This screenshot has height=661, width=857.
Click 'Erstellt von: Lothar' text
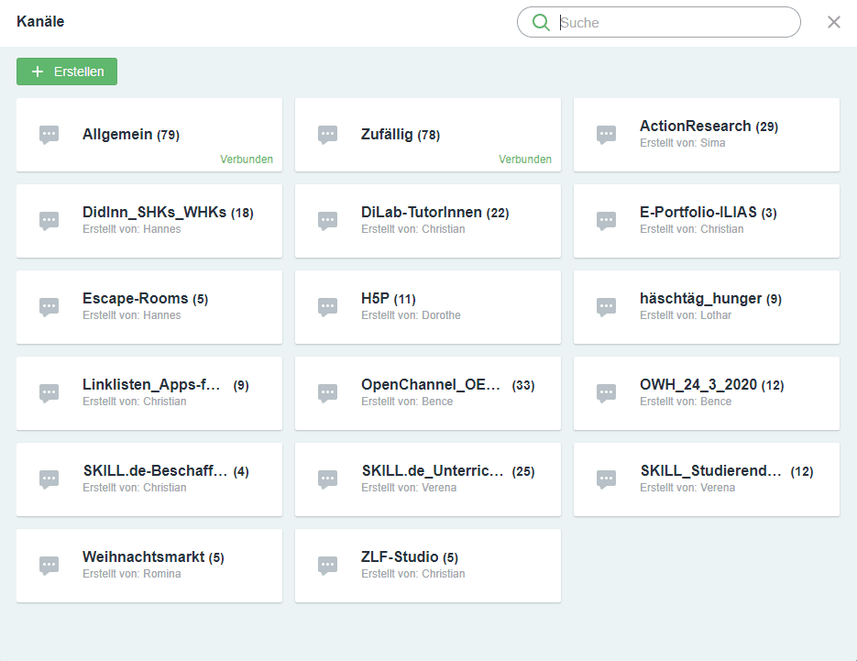tap(686, 315)
